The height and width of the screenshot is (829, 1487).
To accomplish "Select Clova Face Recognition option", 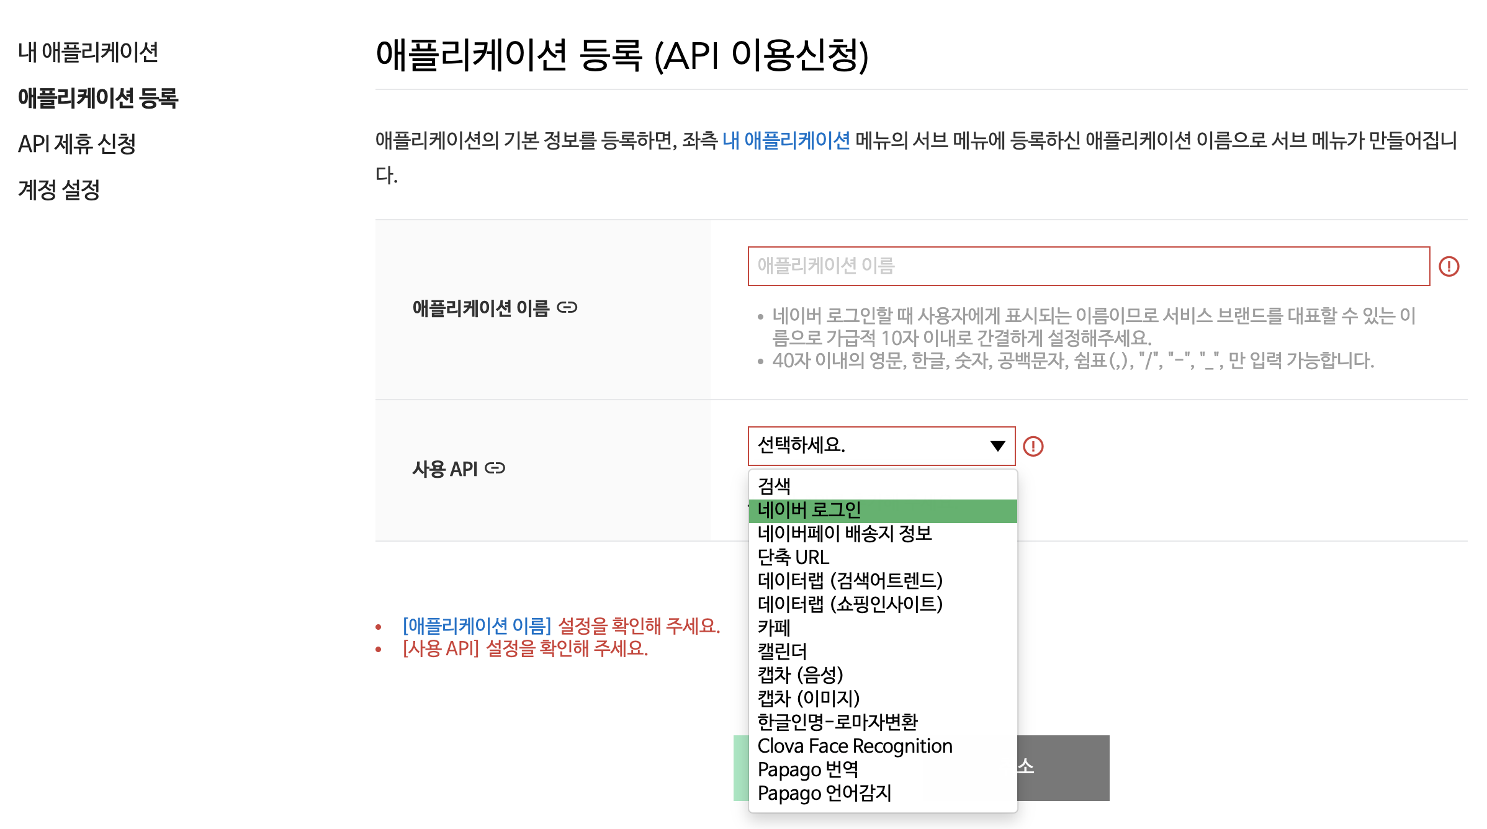I will 855,746.
